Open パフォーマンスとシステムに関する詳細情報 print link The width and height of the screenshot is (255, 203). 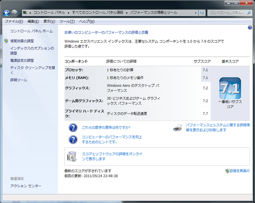[218, 128]
